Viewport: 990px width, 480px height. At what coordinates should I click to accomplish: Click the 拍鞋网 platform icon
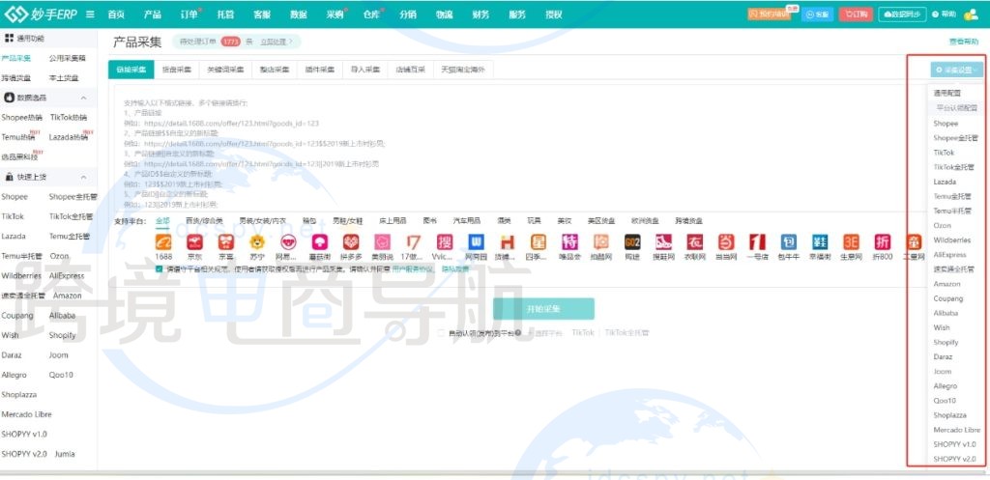click(601, 242)
